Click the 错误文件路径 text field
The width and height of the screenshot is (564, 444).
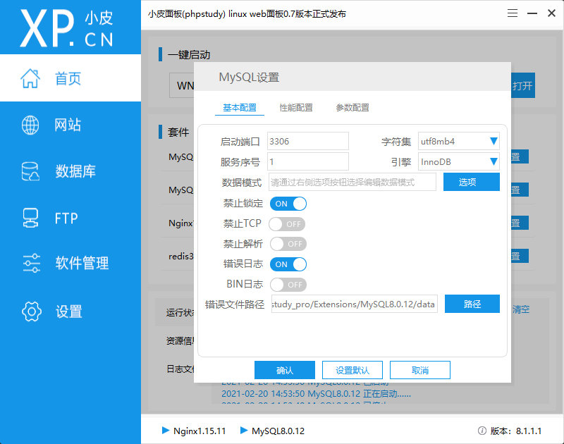tap(355, 304)
